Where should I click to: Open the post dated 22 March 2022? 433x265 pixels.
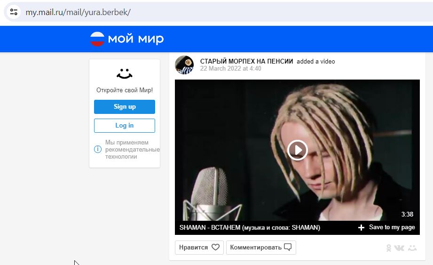[230, 69]
